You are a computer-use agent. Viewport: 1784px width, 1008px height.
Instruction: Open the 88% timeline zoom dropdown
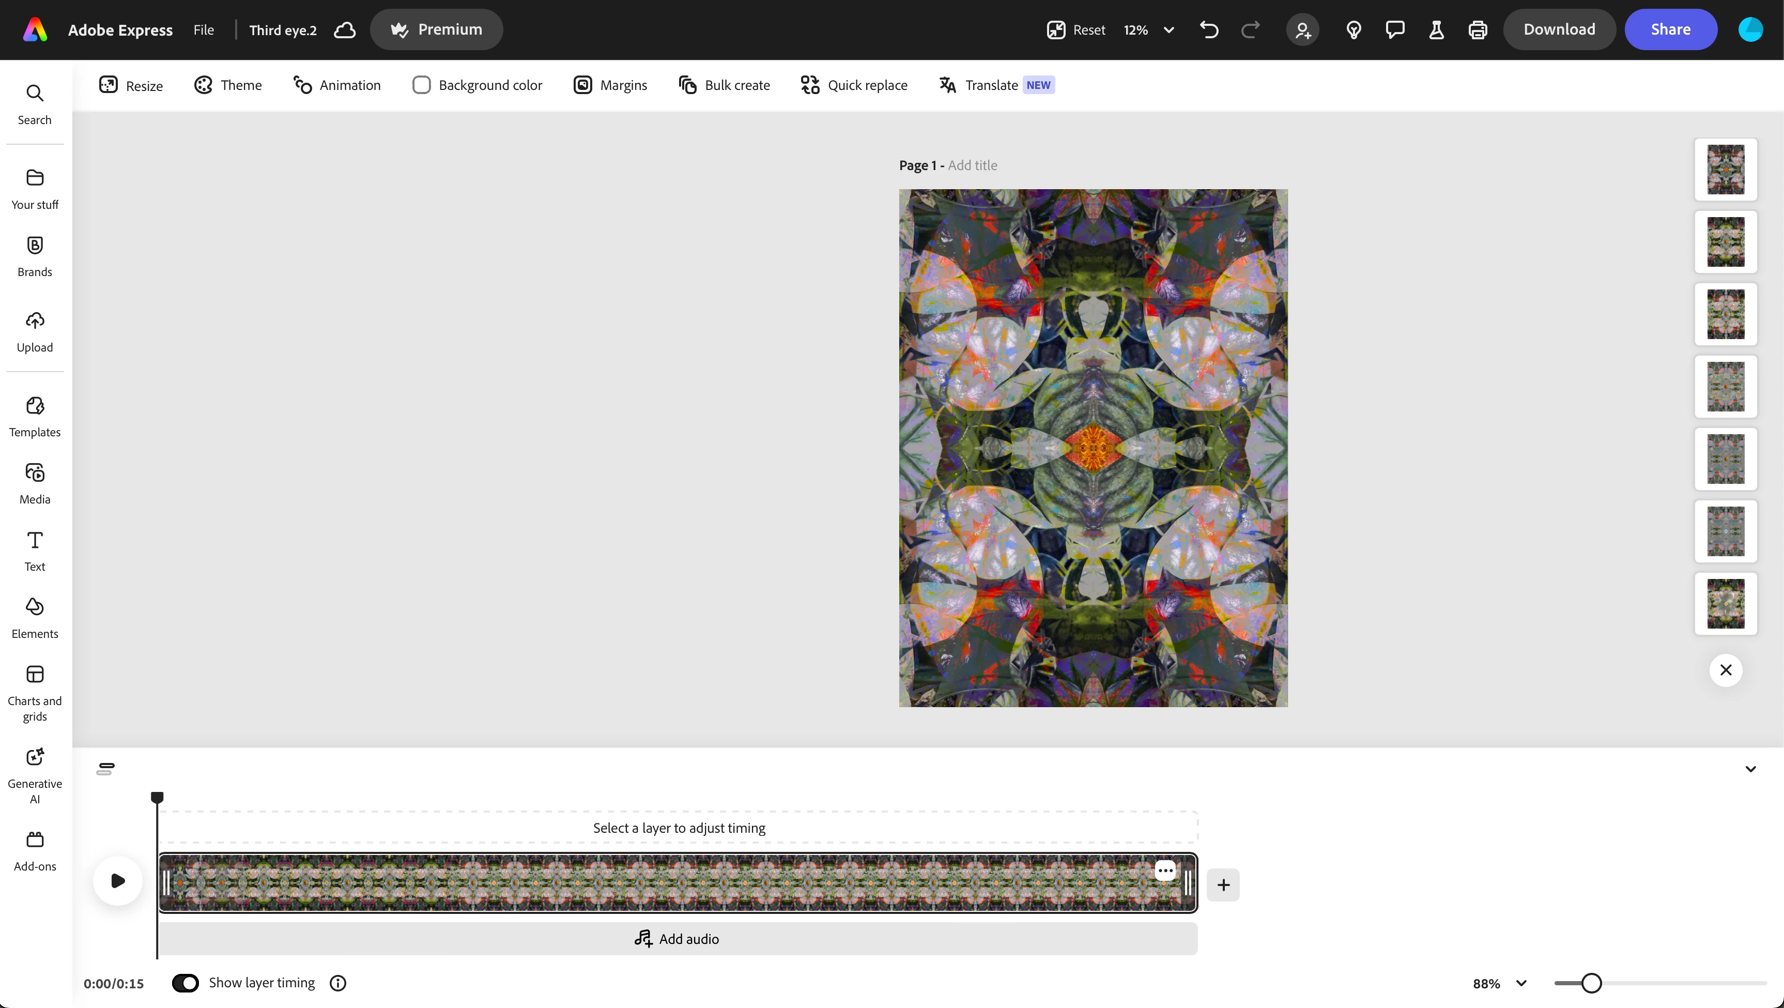coord(1521,983)
